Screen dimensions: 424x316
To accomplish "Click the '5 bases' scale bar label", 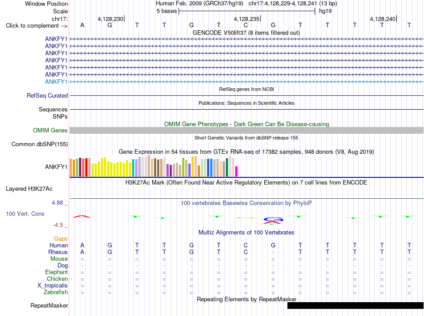I will tap(166, 11).
